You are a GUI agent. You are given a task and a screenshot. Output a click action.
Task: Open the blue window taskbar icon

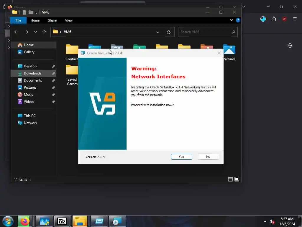point(99,221)
